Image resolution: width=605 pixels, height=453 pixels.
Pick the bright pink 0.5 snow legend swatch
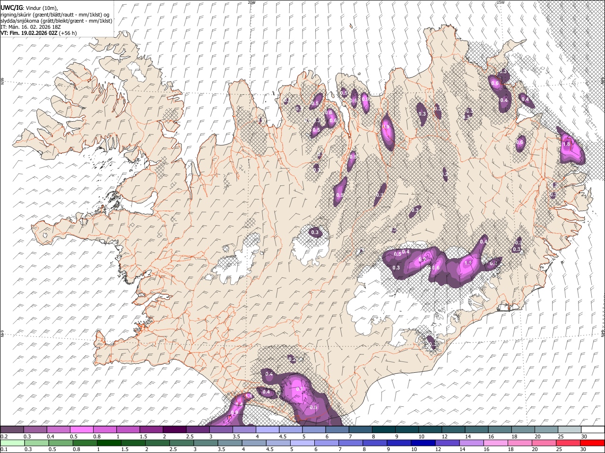coord(82,430)
